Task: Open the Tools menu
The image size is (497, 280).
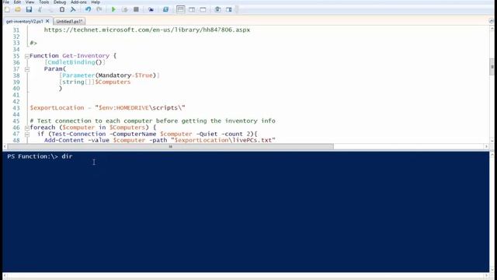Action: point(43,2)
